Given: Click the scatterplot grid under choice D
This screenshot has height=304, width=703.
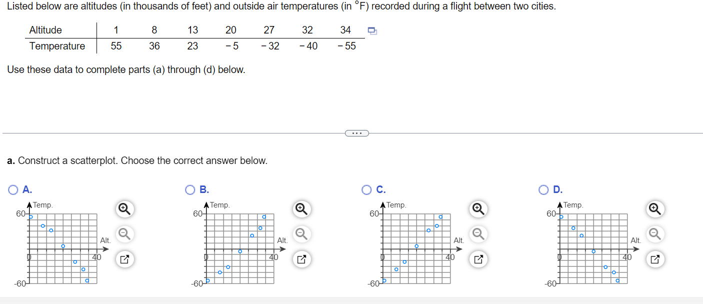Looking at the screenshot, I should click(x=595, y=247).
